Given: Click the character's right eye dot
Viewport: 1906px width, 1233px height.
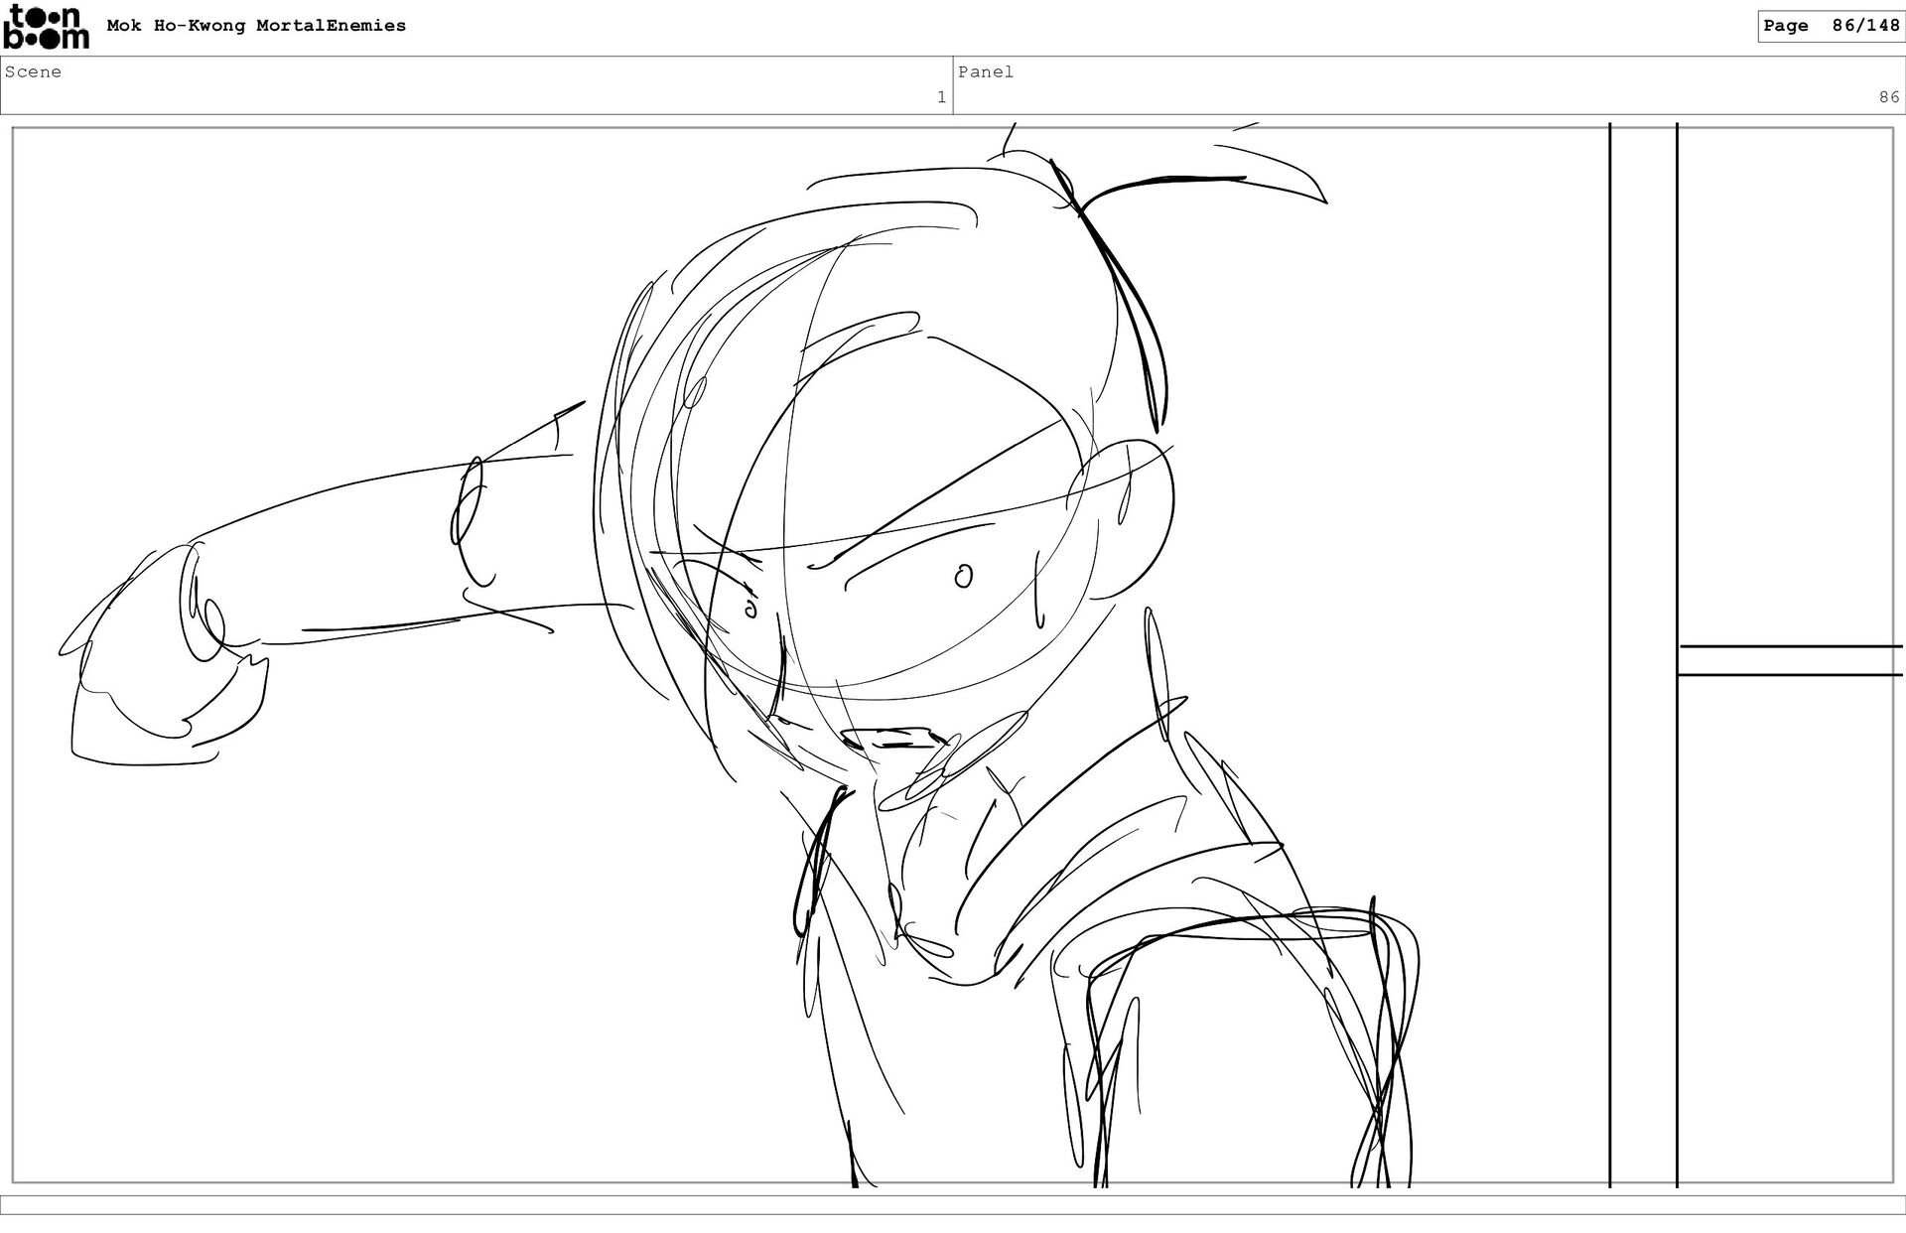Looking at the screenshot, I should pos(963,576).
